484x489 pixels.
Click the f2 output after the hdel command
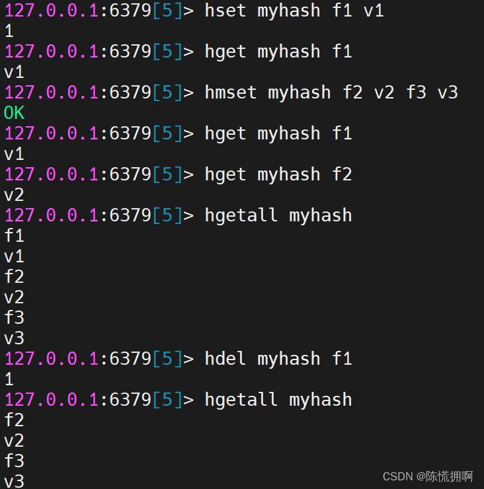[x=14, y=420]
